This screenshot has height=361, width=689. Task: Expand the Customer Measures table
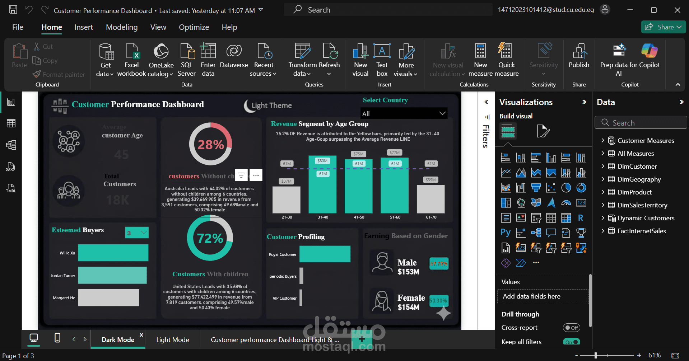tap(603, 140)
